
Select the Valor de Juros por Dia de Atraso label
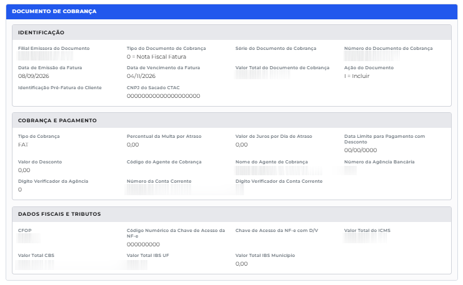click(274, 137)
